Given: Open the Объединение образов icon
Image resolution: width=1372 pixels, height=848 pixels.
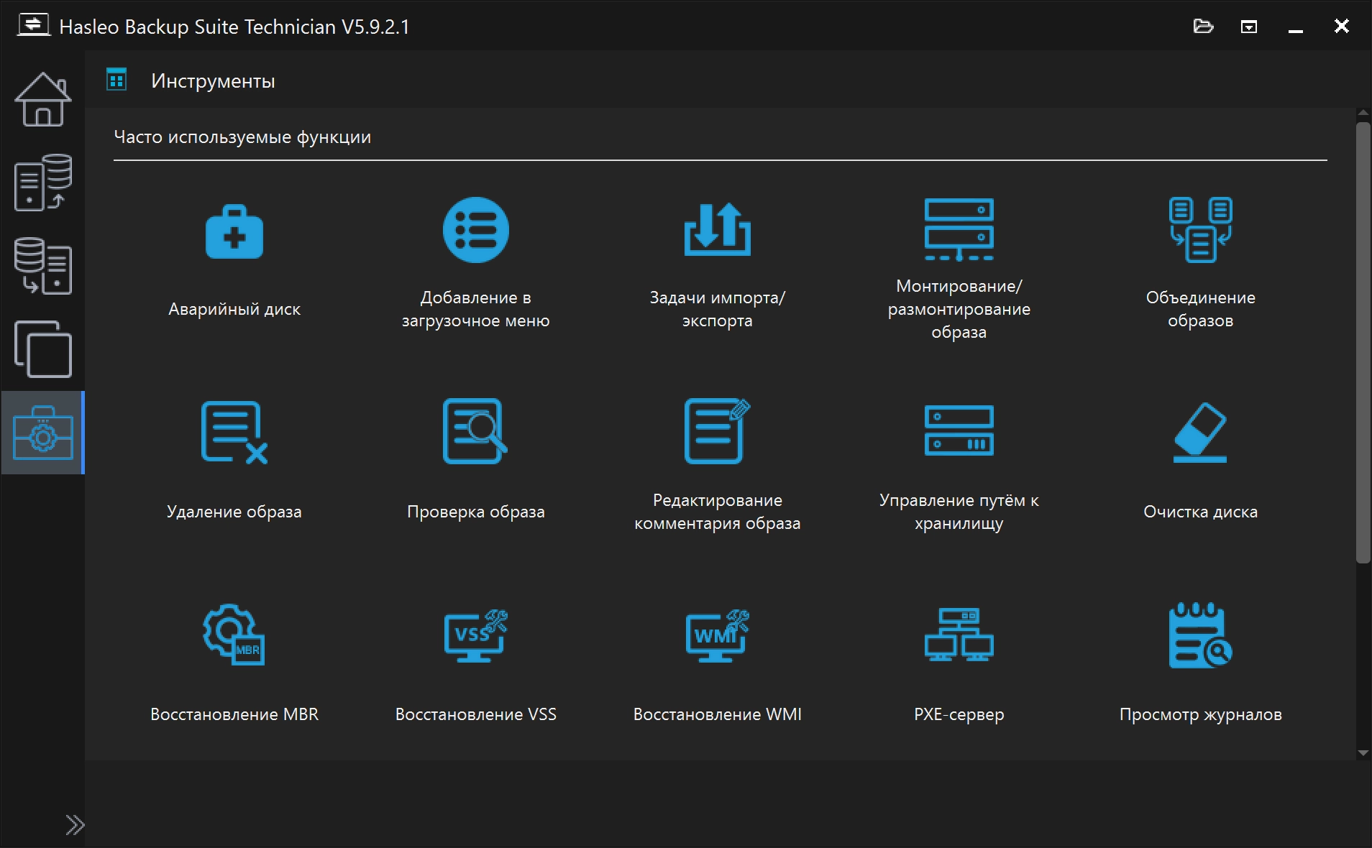Looking at the screenshot, I should [1201, 230].
